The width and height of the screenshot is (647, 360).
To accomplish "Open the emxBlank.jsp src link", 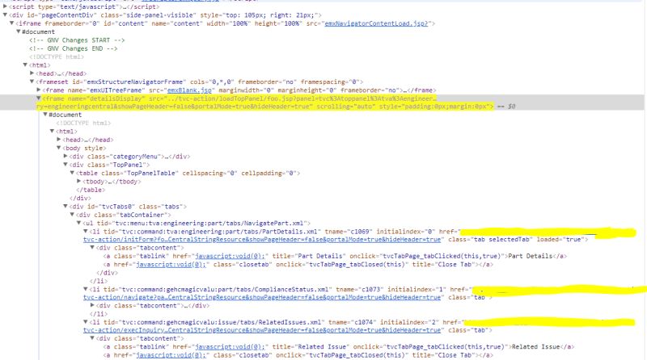I will (x=189, y=90).
